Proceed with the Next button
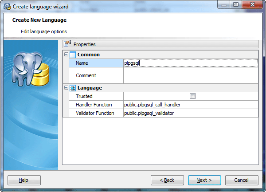The height and width of the screenshot is (192, 266). coord(204,180)
